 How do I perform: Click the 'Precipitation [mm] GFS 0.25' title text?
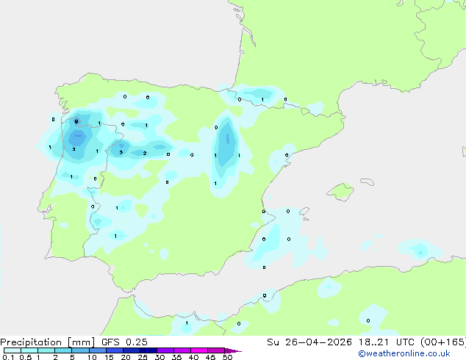[x=74, y=342]
